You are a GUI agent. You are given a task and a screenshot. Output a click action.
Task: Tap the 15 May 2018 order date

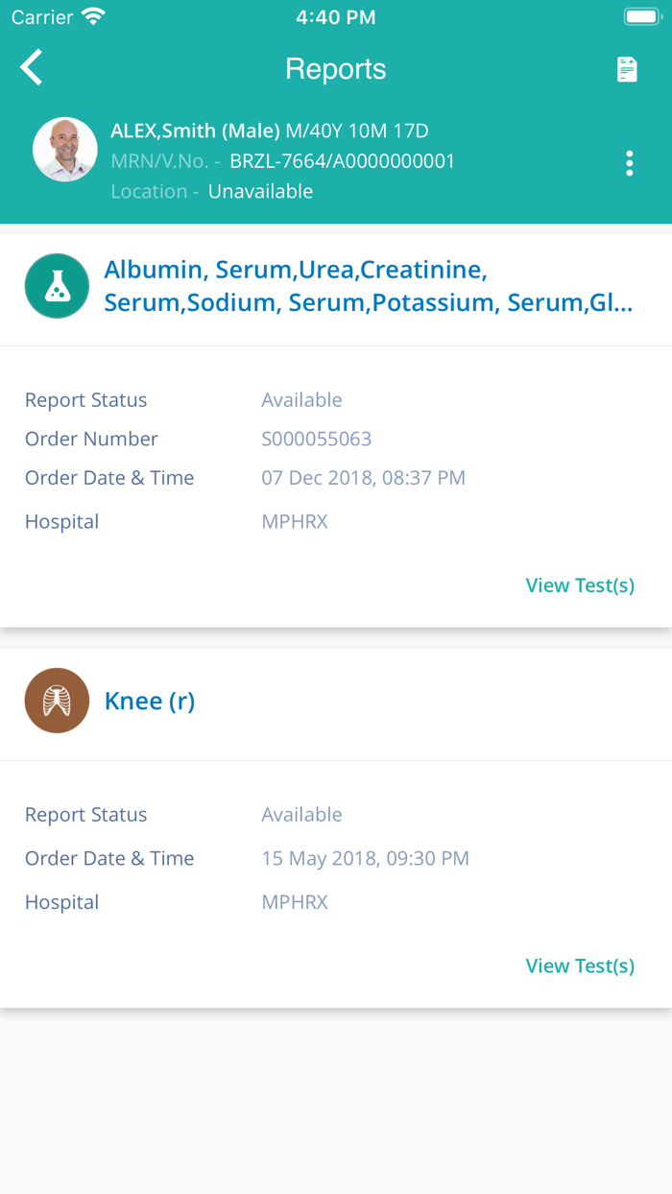click(x=365, y=858)
